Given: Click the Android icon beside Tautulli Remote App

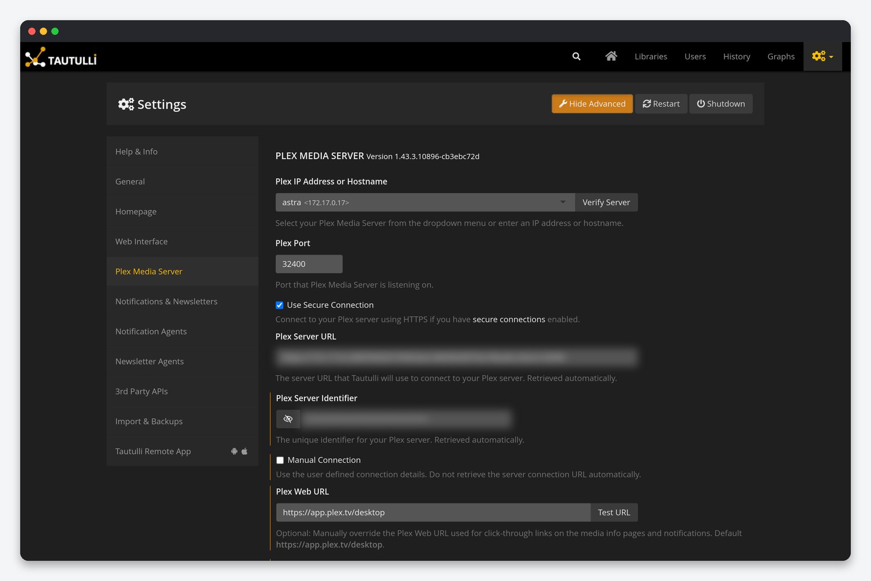Looking at the screenshot, I should point(234,451).
